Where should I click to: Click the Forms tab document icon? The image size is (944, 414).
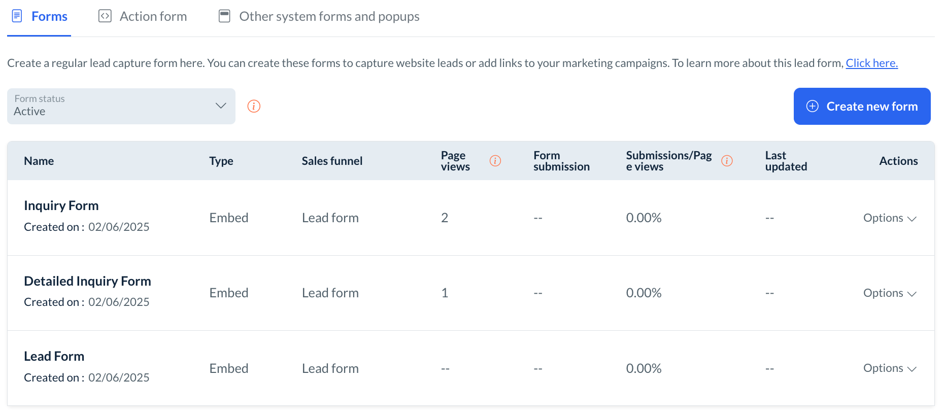pos(17,16)
